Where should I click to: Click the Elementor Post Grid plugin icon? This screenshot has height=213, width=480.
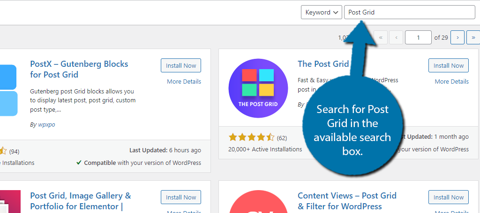[x=10, y=202]
